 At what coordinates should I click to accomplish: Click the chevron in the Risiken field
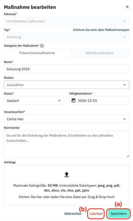pyautogui.click(x=124, y=85)
